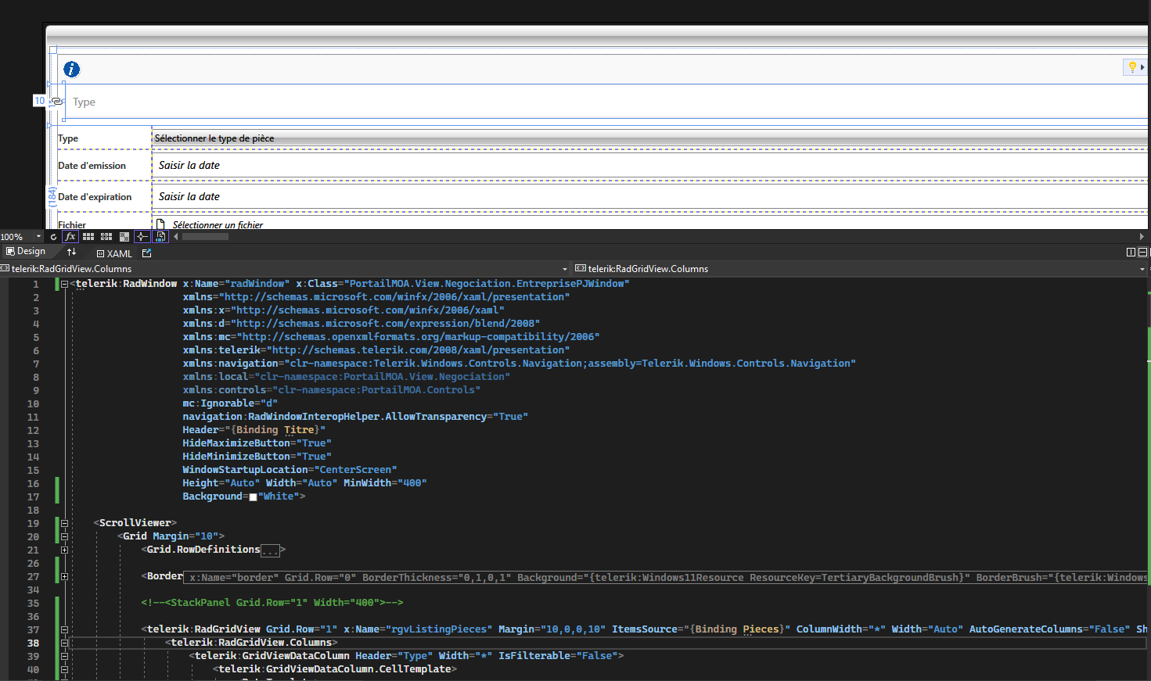
Task: Expand the collapsed Grid.RowDefinitions node
Action: click(64, 550)
